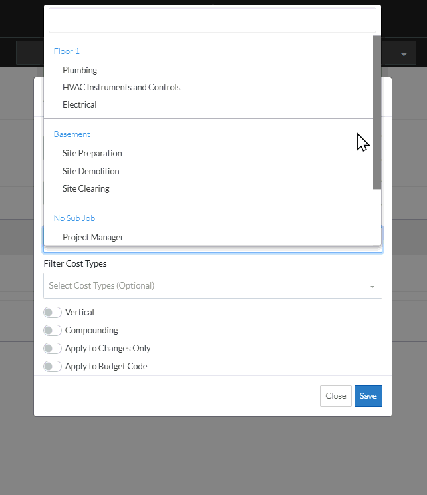This screenshot has width=427, height=495.
Task: Enable the Compounding switch
Action: point(53,330)
